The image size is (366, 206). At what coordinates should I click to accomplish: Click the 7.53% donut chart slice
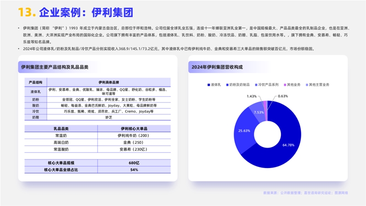258,113
